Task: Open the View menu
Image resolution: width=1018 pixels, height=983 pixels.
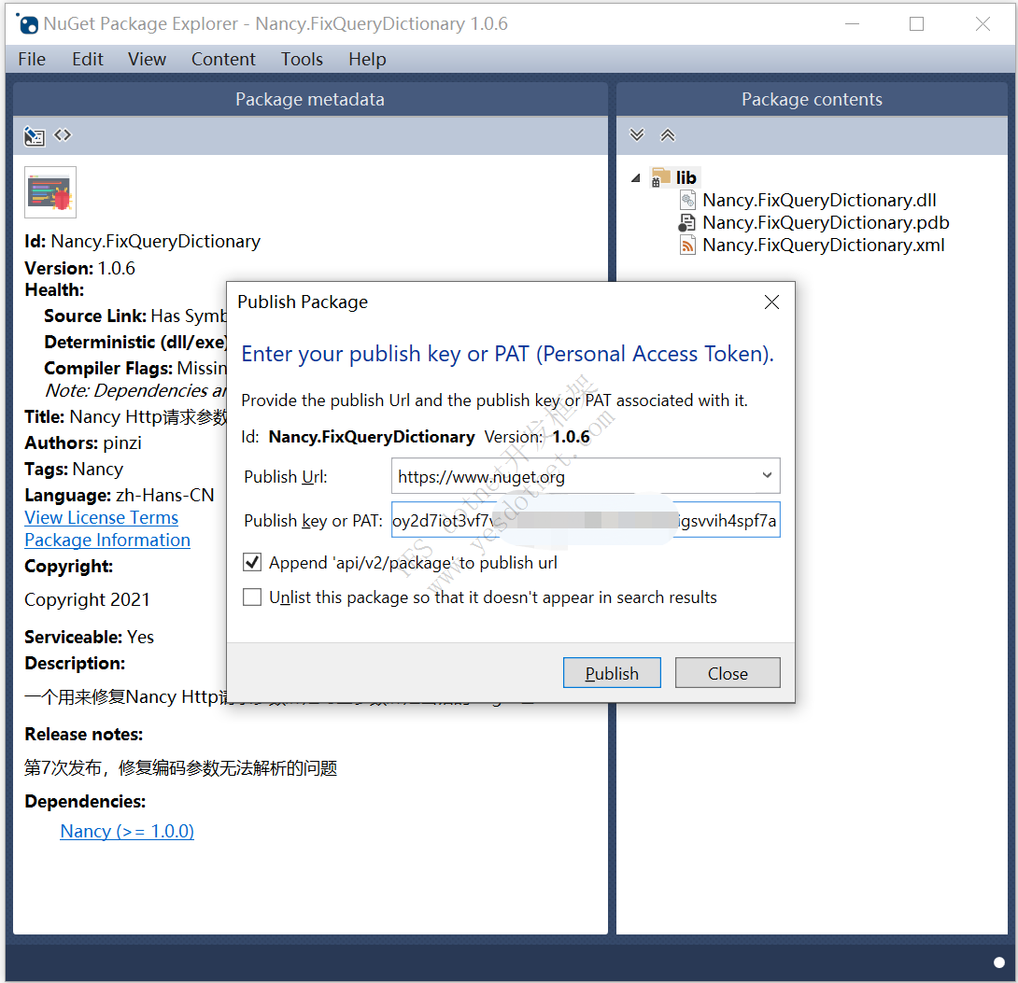Action: coord(147,59)
